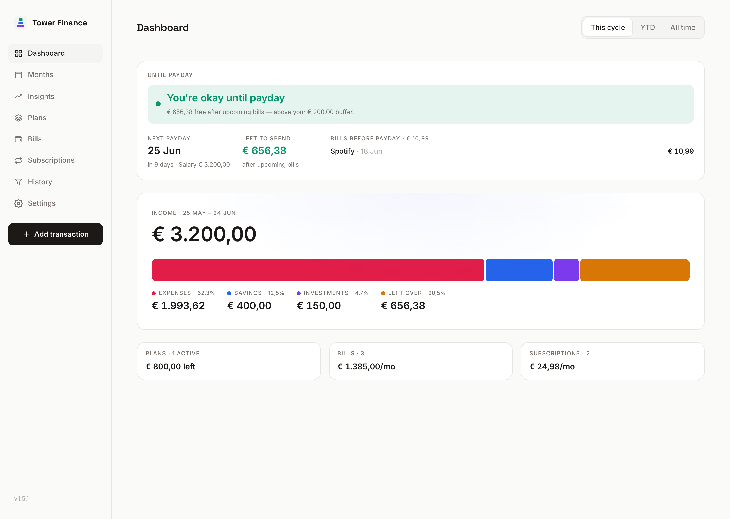
Task: Select the This cycle period tab
Action: 607,27
